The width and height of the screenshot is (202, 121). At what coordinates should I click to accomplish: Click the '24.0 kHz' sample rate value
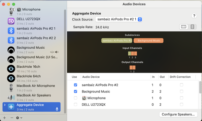tap(102, 27)
